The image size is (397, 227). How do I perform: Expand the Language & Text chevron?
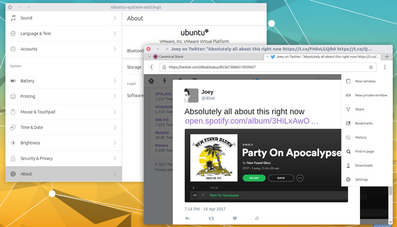pos(115,33)
